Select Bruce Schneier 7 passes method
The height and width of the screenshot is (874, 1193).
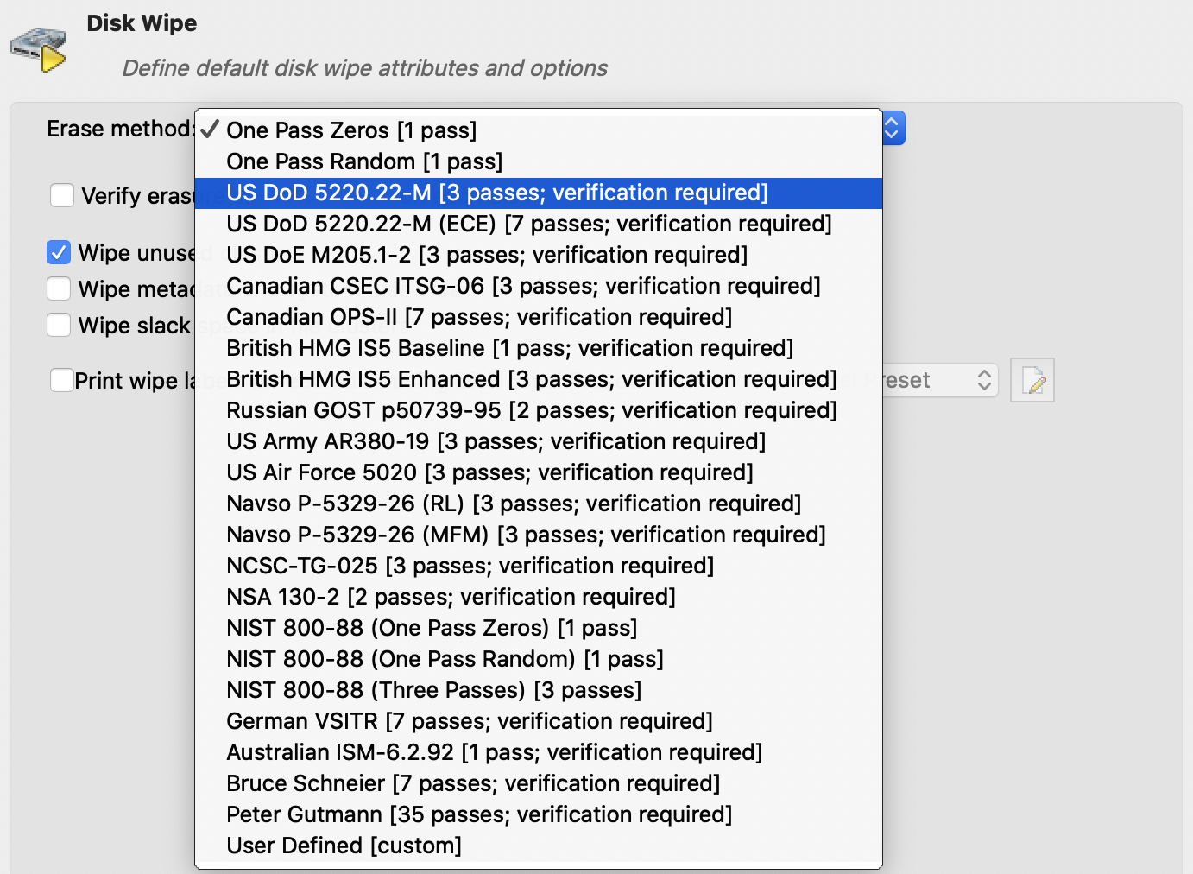click(x=472, y=783)
